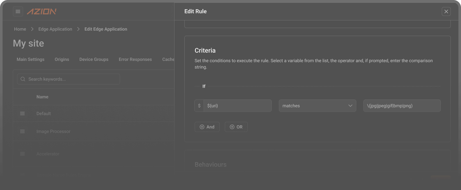Grab the drag handle on the Accelerator row
Screen dimensions: 461x190
[x=22, y=154]
